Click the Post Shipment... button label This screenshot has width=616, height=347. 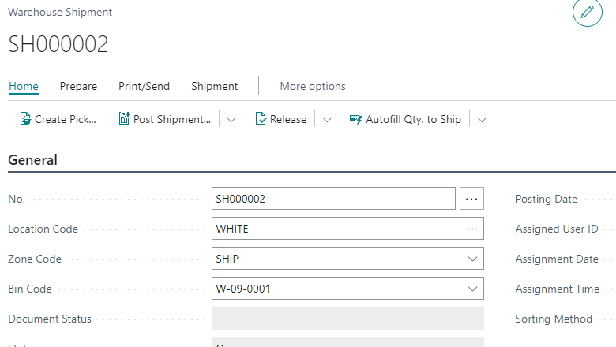point(172,119)
